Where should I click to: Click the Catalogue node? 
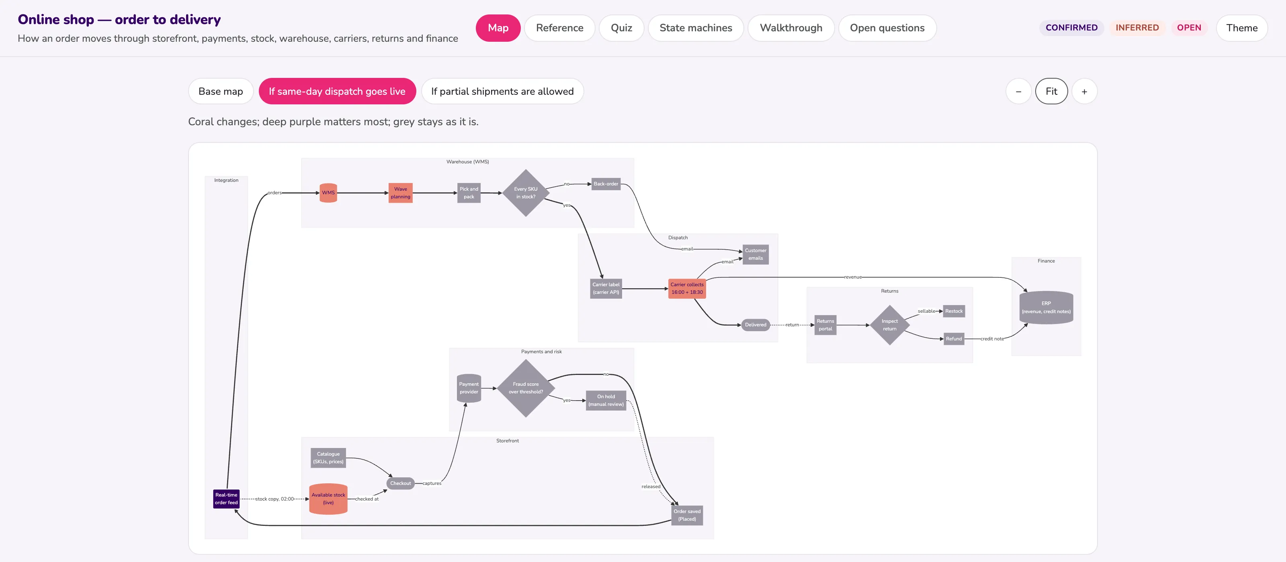point(328,458)
